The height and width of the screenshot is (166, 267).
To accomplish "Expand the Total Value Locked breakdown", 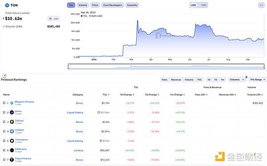I will coord(4,18).
